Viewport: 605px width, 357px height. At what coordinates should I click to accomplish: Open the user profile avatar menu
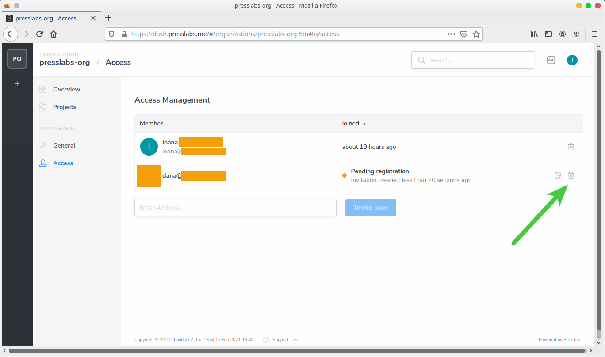[572, 60]
